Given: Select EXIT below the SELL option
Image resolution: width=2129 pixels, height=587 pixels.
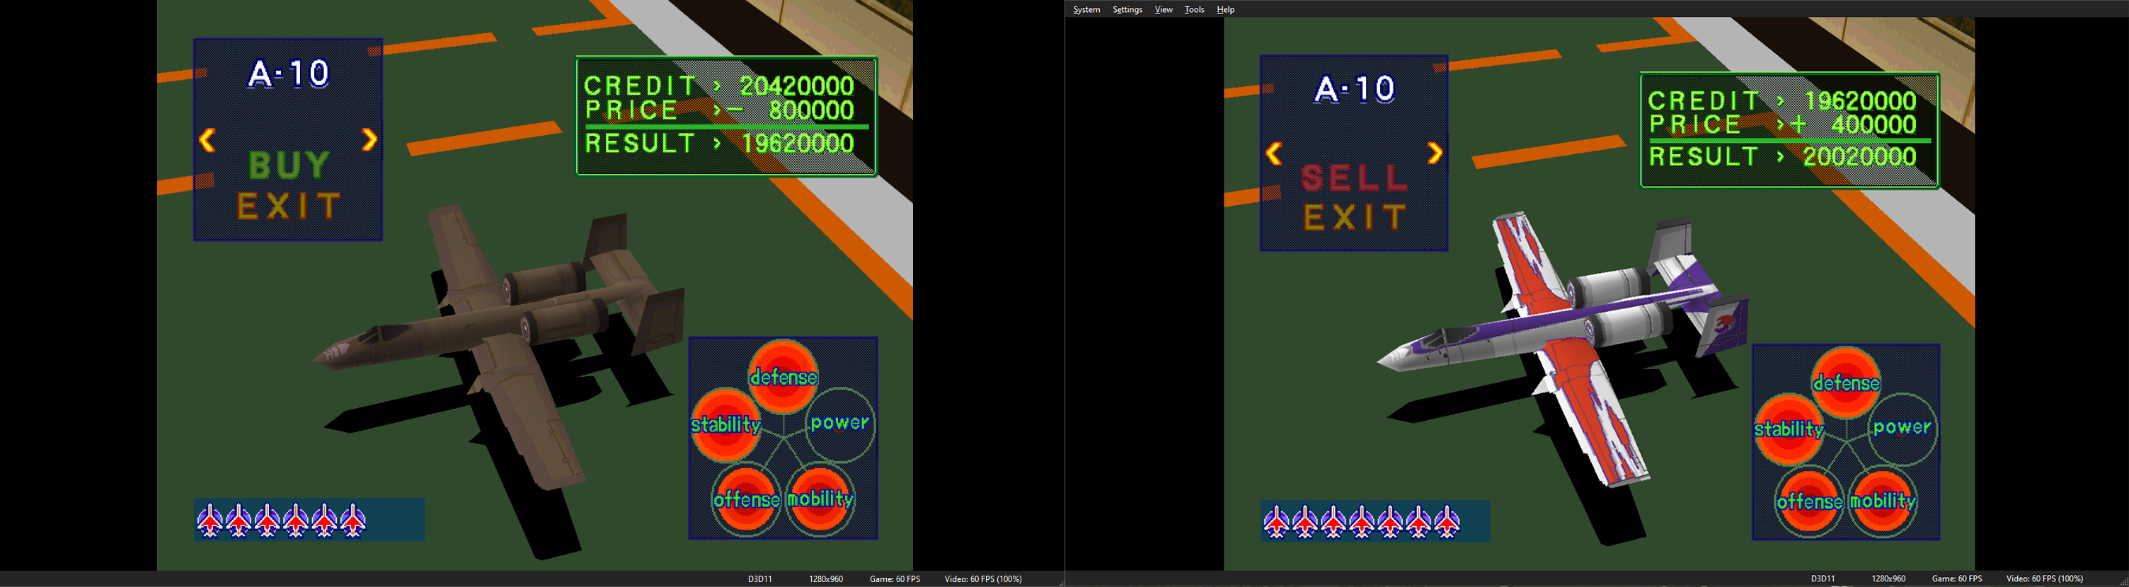Looking at the screenshot, I should 1355,217.
